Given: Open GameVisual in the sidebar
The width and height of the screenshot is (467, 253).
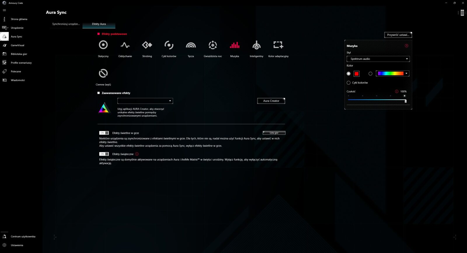Looking at the screenshot, I should click(x=17, y=45).
